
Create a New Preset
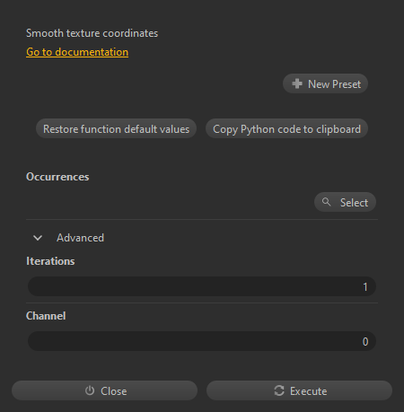point(325,83)
